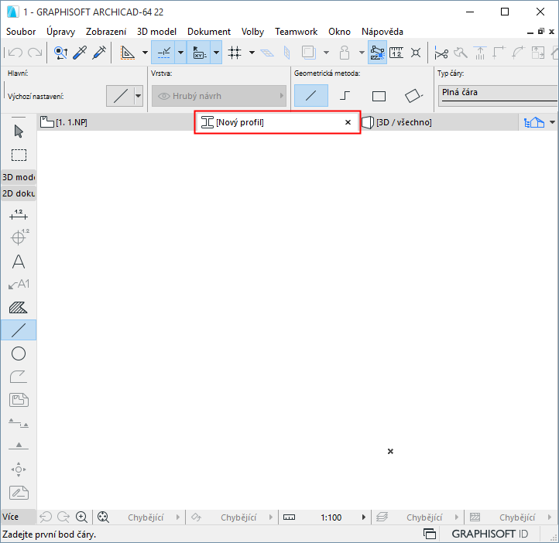
Task: Select single line geometric method
Action: pos(311,95)
